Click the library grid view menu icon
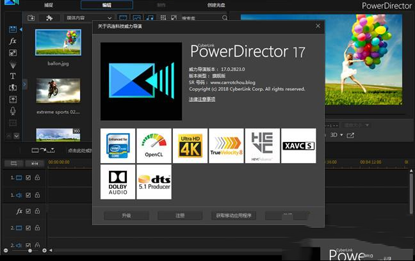Screen dimensions: 415x261 pyautogui.click(x=163, y=18)
